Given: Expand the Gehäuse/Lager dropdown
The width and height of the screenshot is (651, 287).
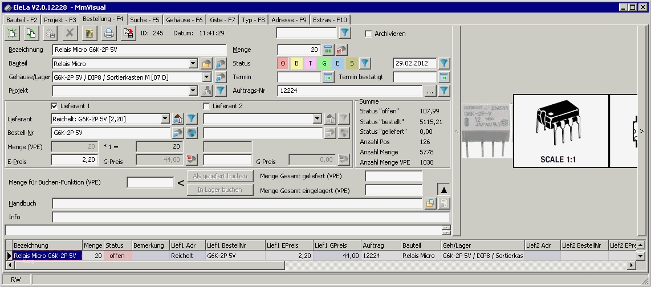Looking at the screenshot, I should coord(207,77).
